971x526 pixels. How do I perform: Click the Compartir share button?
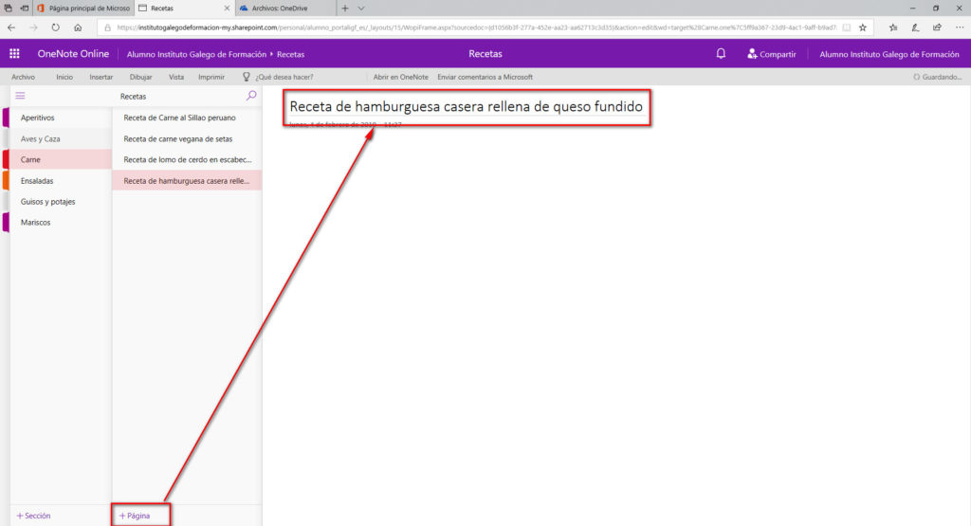click(x=771, y=54)
